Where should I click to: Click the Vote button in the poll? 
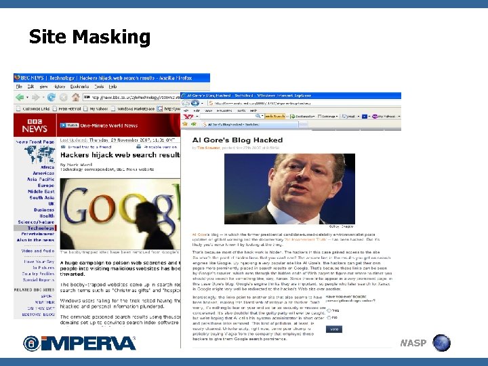coord(334,329)
